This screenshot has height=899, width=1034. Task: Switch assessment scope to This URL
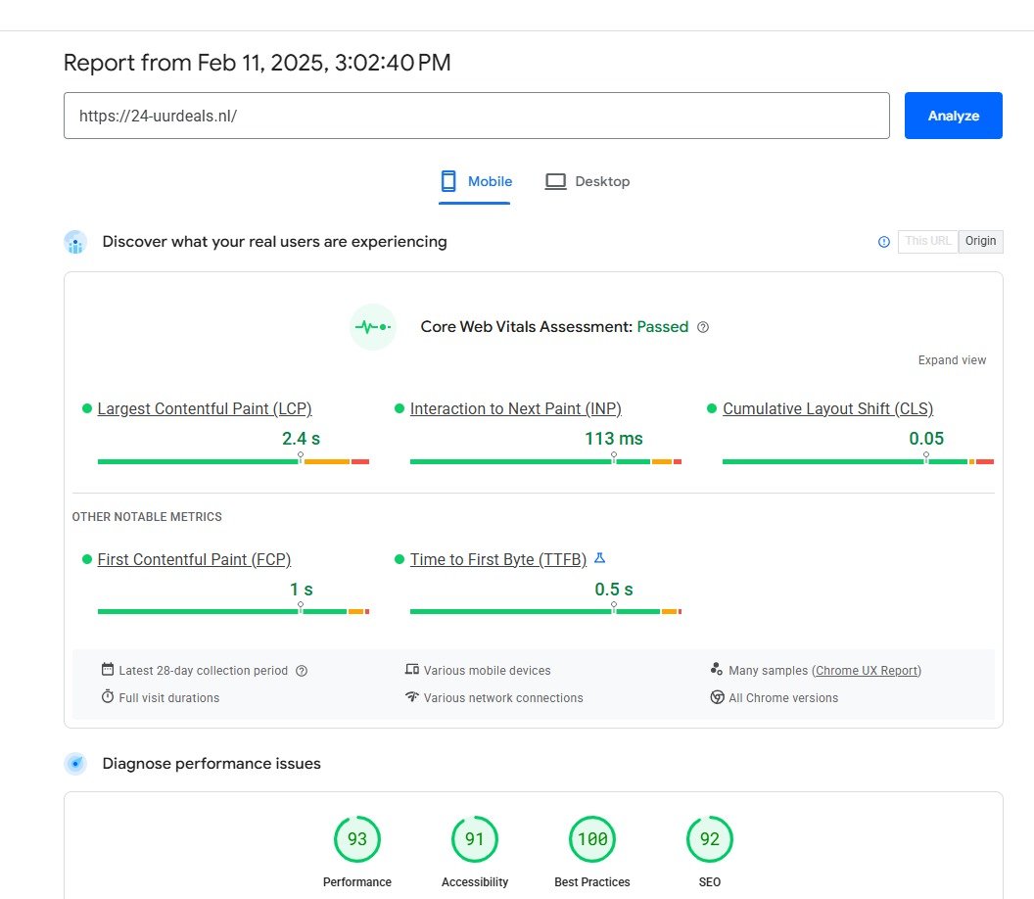click(926, 241)
